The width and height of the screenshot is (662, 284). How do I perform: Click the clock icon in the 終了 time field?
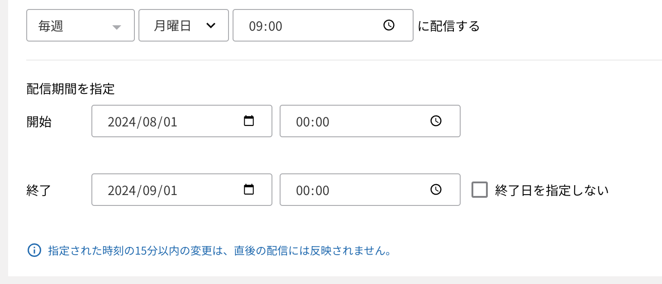tap(436, 190)
